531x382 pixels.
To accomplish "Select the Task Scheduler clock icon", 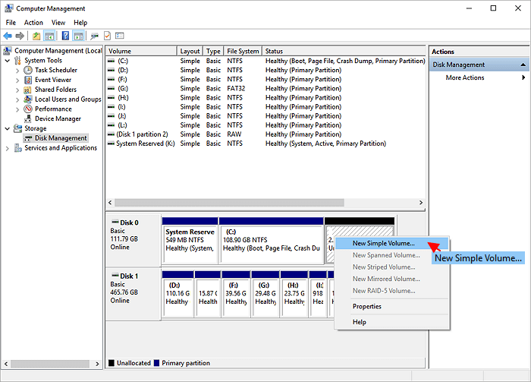I will 28,70.
